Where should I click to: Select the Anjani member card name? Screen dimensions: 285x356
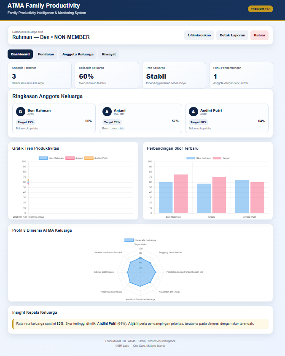click(120, 110)
